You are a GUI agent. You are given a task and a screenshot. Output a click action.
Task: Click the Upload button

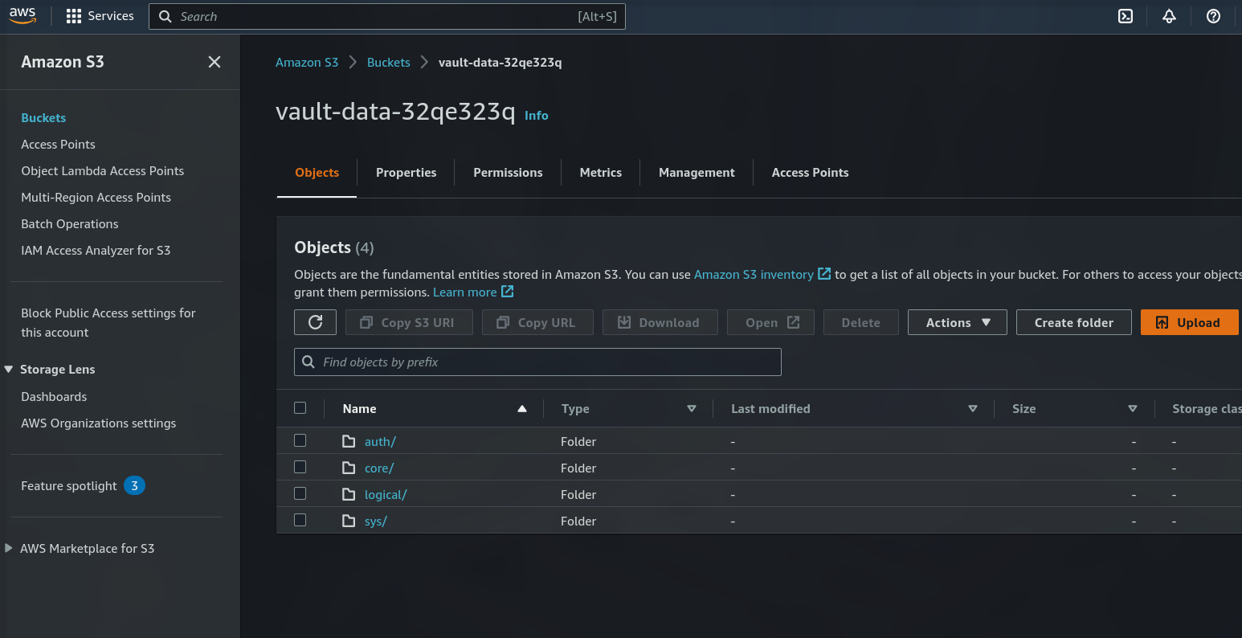[x=1189, y=322]
